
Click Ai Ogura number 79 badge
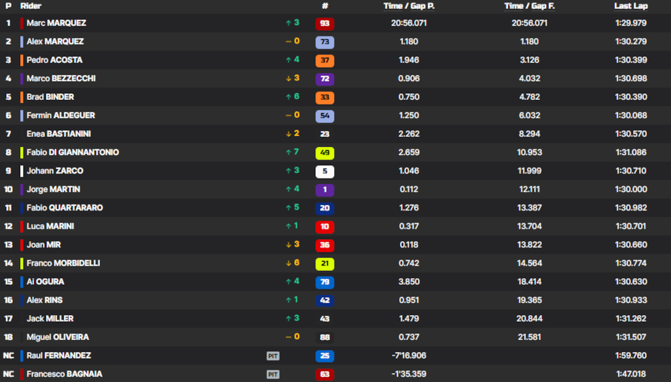click(x=325, y=281)
